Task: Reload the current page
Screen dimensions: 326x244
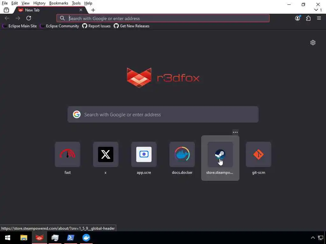Action: click(x=29, y=18)
